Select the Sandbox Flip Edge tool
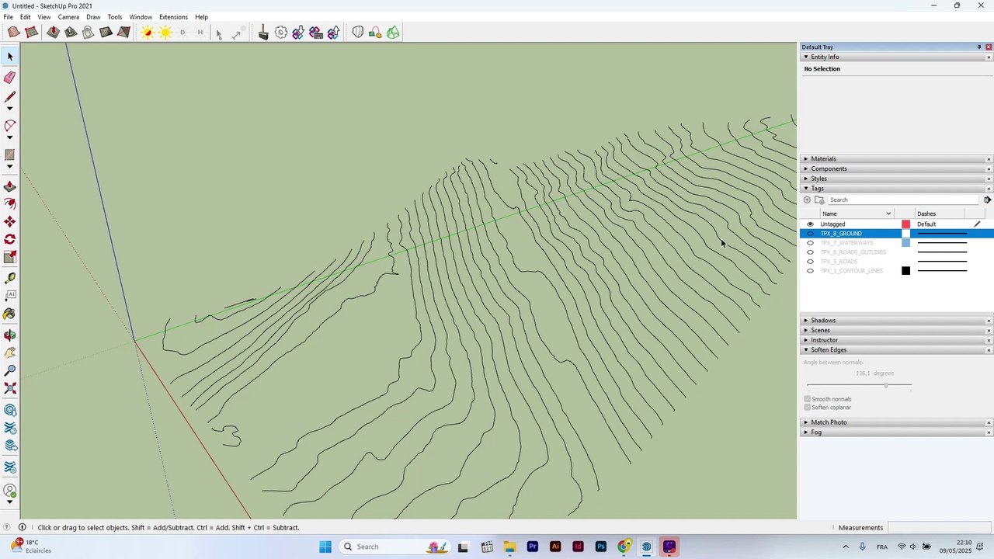This screenshot has width=994, height=559. (x=123, y=33)
